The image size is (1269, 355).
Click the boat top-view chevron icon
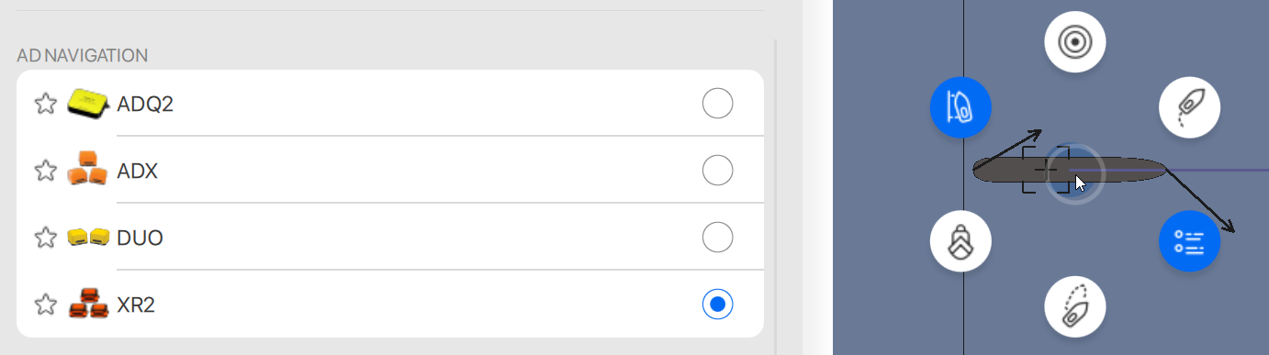(x=960, y=242)
